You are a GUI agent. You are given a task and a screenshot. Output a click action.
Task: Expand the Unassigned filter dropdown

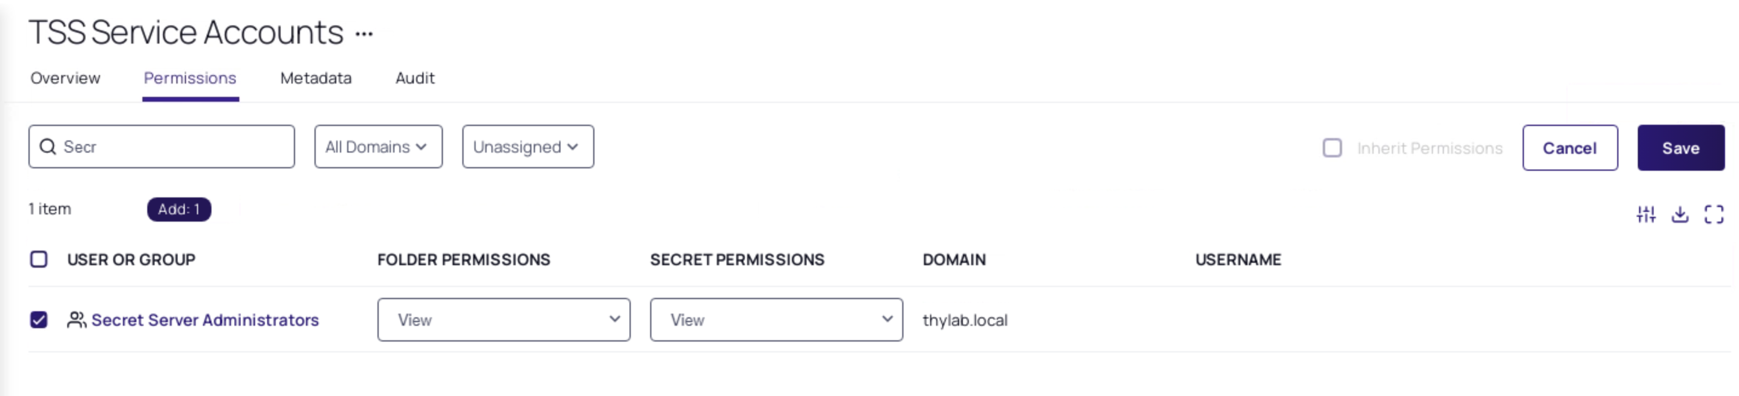coord(528,147)
